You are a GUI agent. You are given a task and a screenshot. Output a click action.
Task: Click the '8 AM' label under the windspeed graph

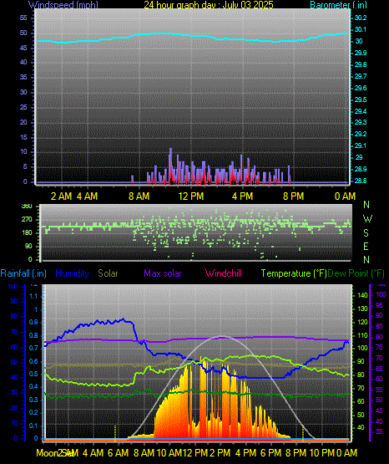(139, 196)
